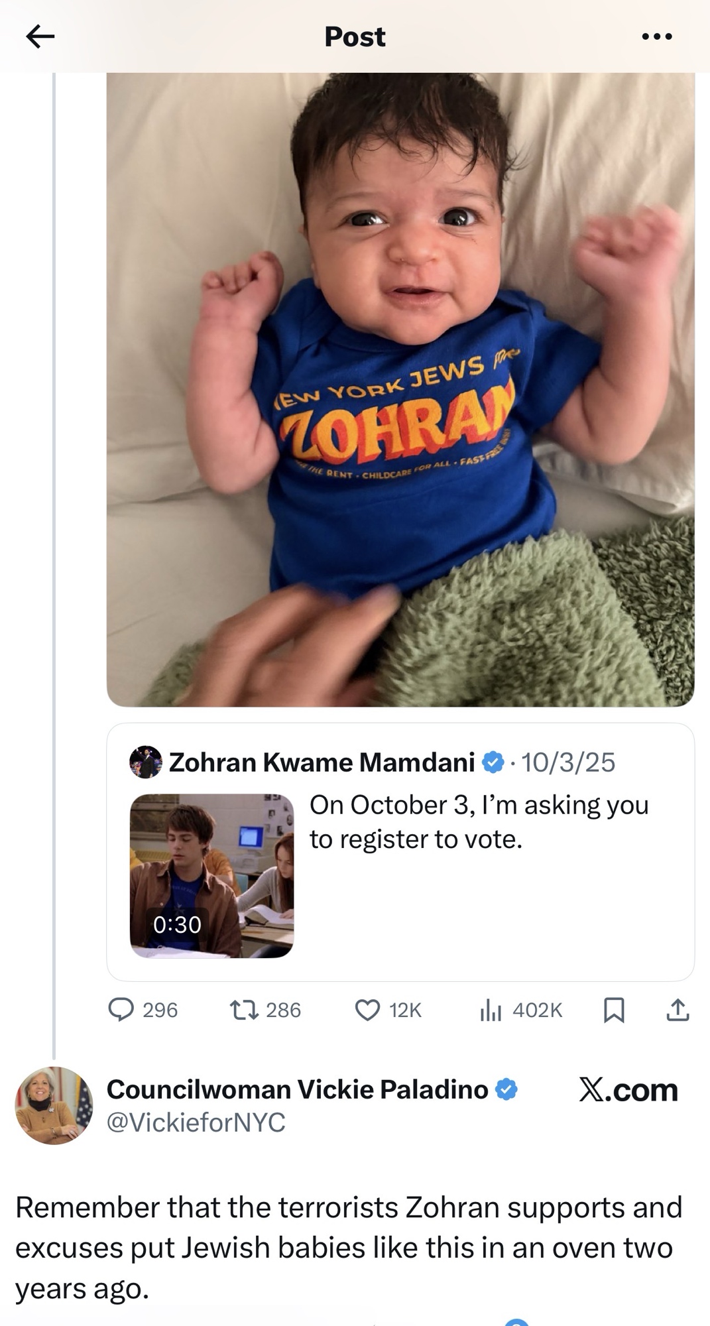Open Councilwoman Vickie Paladino's profile picture

point(54,1105)
